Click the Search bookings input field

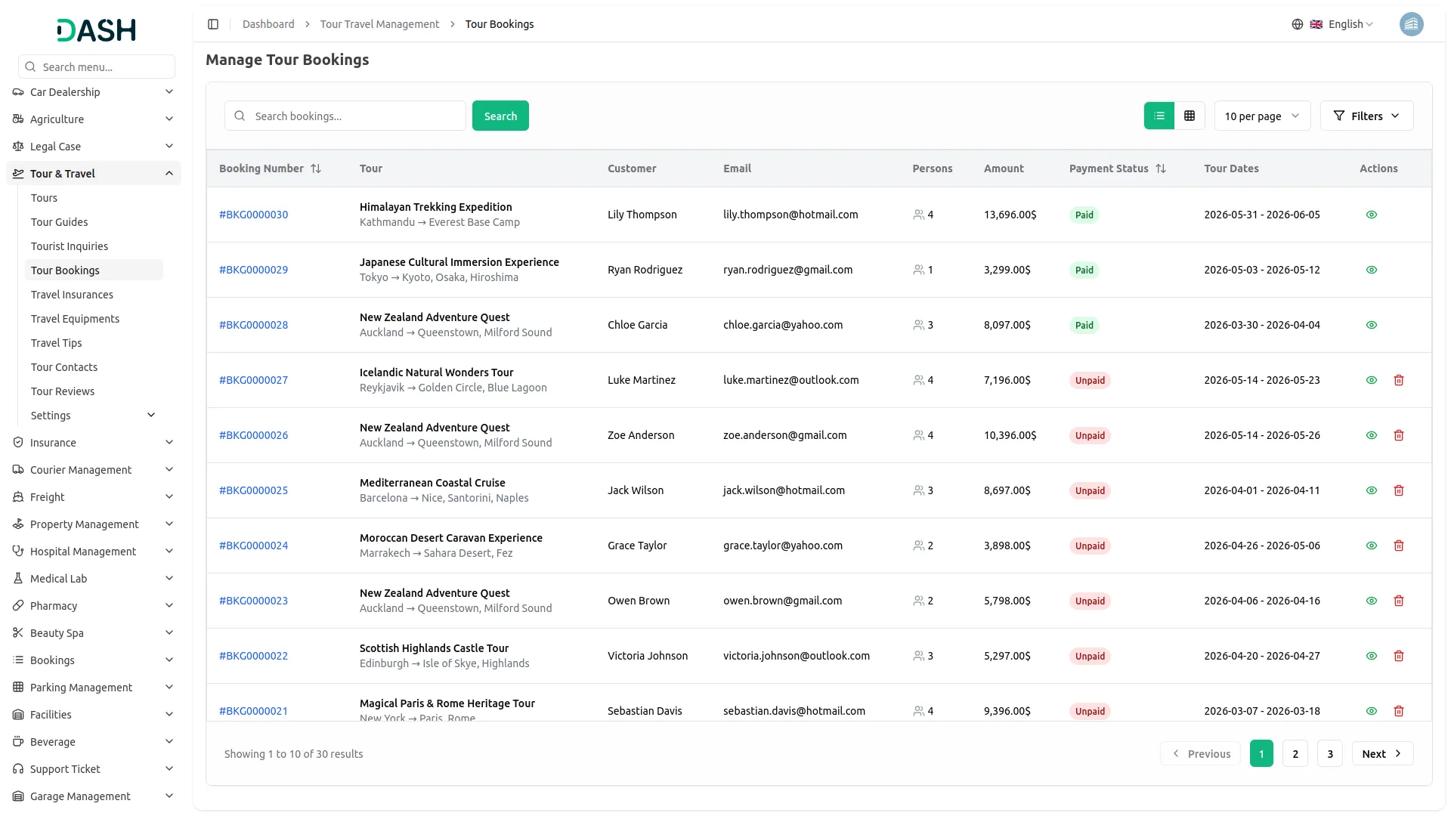pos(355,116)
